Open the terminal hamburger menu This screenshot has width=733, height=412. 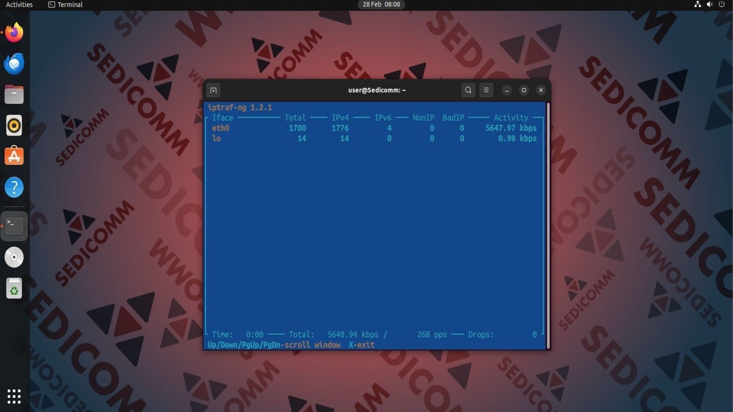[x=486, y=90]
